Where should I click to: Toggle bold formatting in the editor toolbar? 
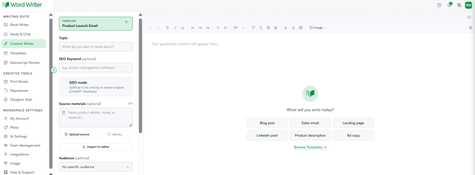(x=167, y=27)
